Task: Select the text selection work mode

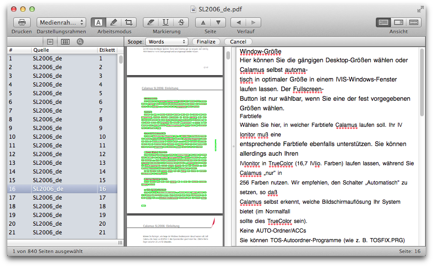Action: pos(99,22)
